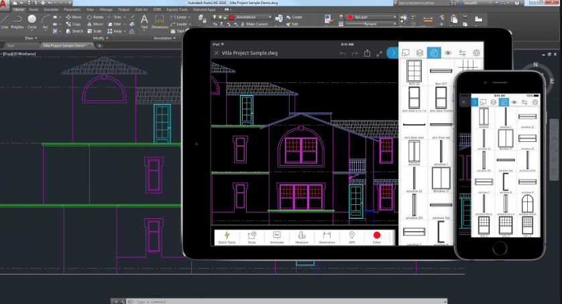Image resolution: width=562 pixels, height=304 pixels.
Task: Open the Insert ribbon tab
Action: (x=34, y=9)
